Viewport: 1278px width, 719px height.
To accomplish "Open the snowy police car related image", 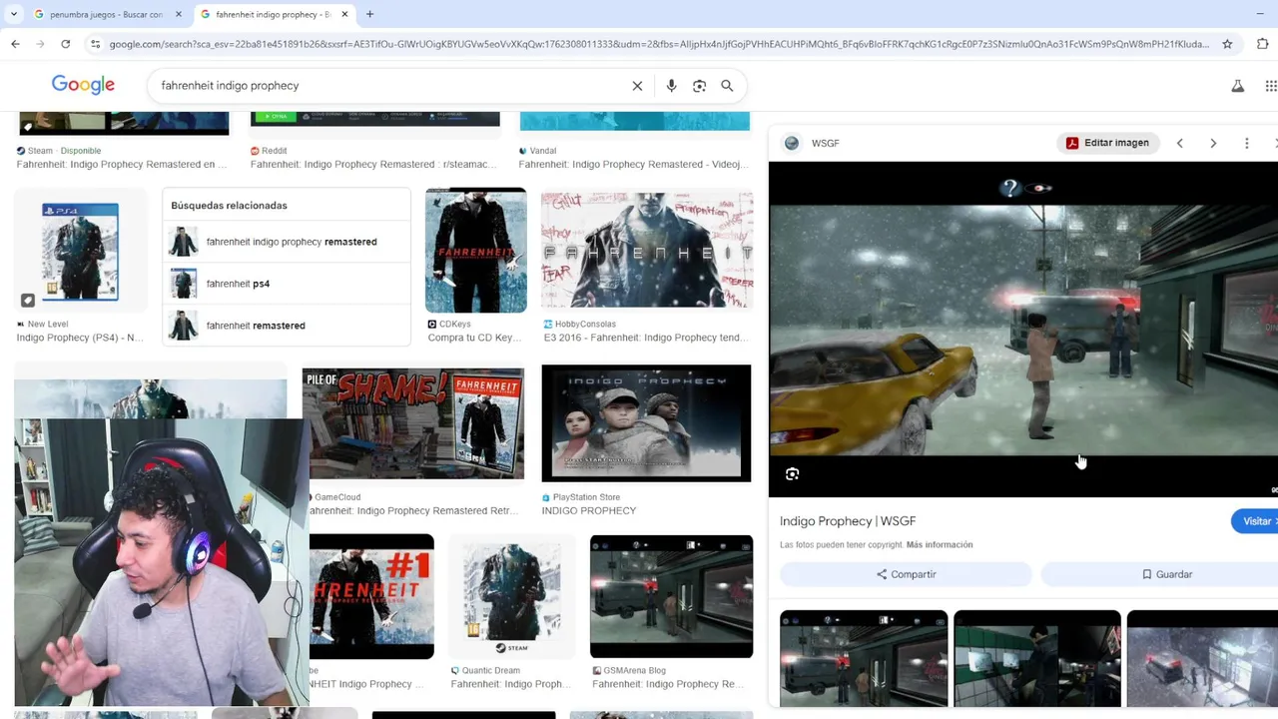I will 1202,659.
